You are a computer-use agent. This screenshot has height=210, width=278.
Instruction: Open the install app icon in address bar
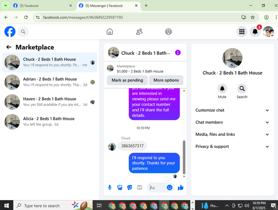[244, 17]
